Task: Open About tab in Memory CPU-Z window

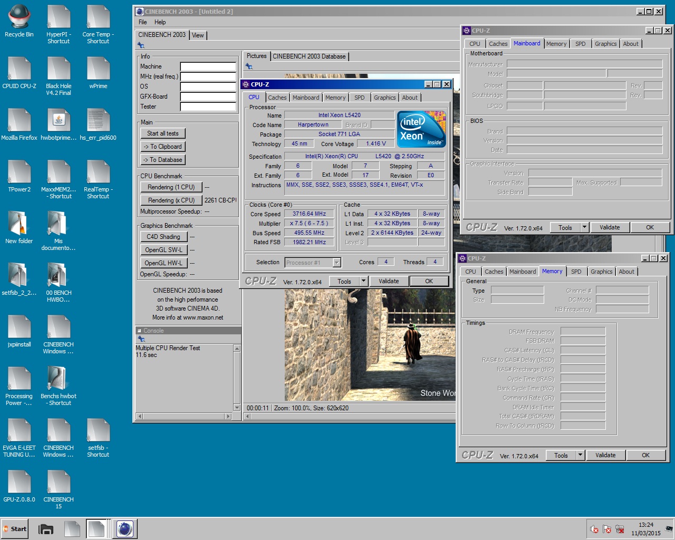Action: click(626, 272)
